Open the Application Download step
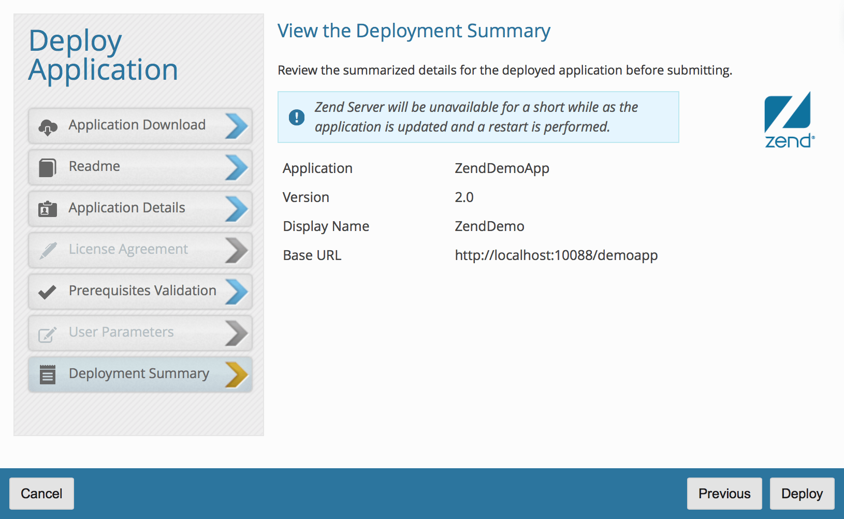This screenshot has width=844, height=519. (140, 126)
